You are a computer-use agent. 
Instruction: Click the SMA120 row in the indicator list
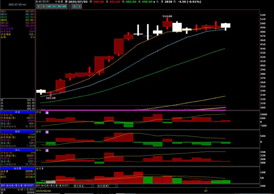17,23
